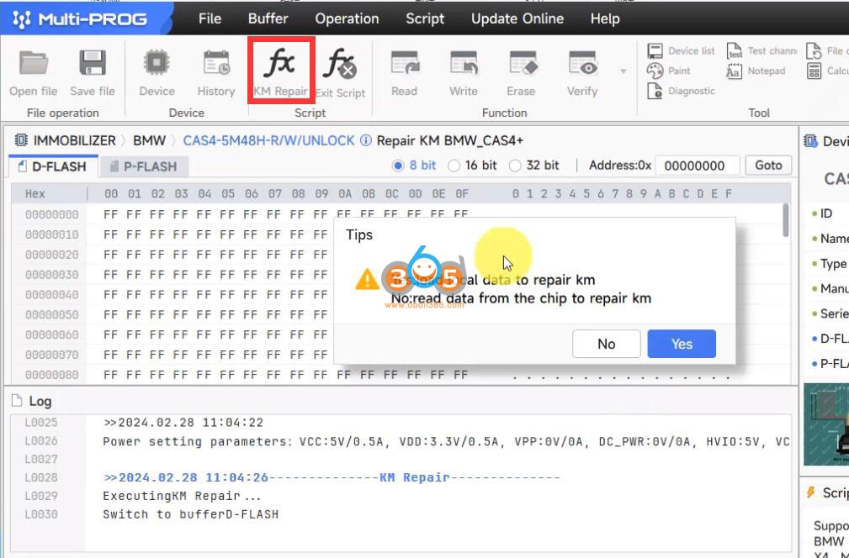
Task: Open the History icon
Action: click(216, 63)
